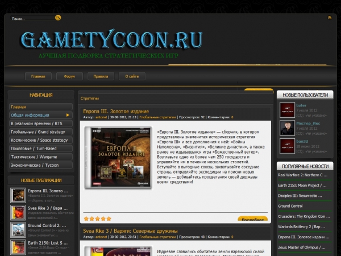Click ban32's avatar image

click(x=287, y=146)
